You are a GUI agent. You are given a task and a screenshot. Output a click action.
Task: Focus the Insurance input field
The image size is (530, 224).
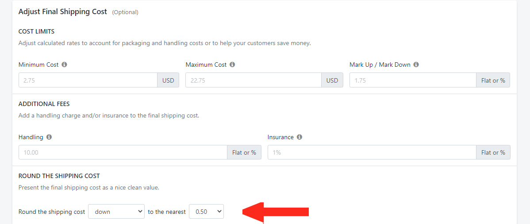click(372, 152)
